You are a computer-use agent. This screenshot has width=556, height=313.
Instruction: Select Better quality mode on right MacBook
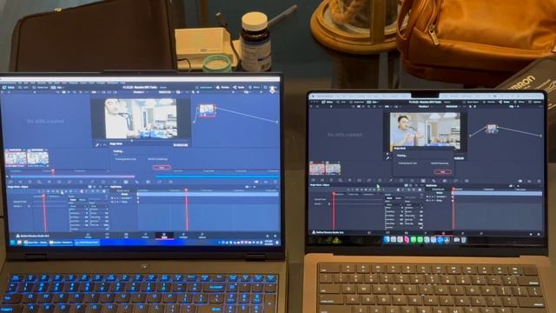[x=398, y=198]
